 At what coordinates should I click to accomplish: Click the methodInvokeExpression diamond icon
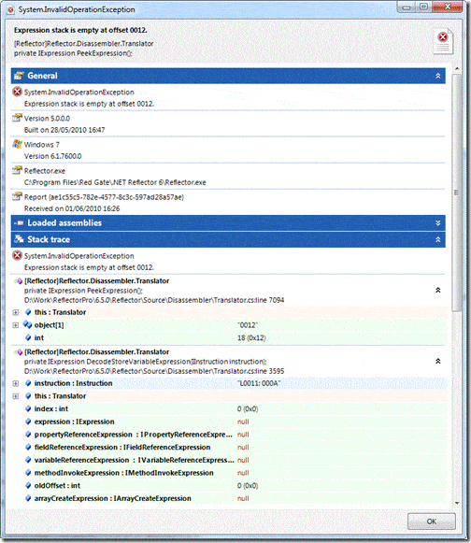[x=28, y=473]
